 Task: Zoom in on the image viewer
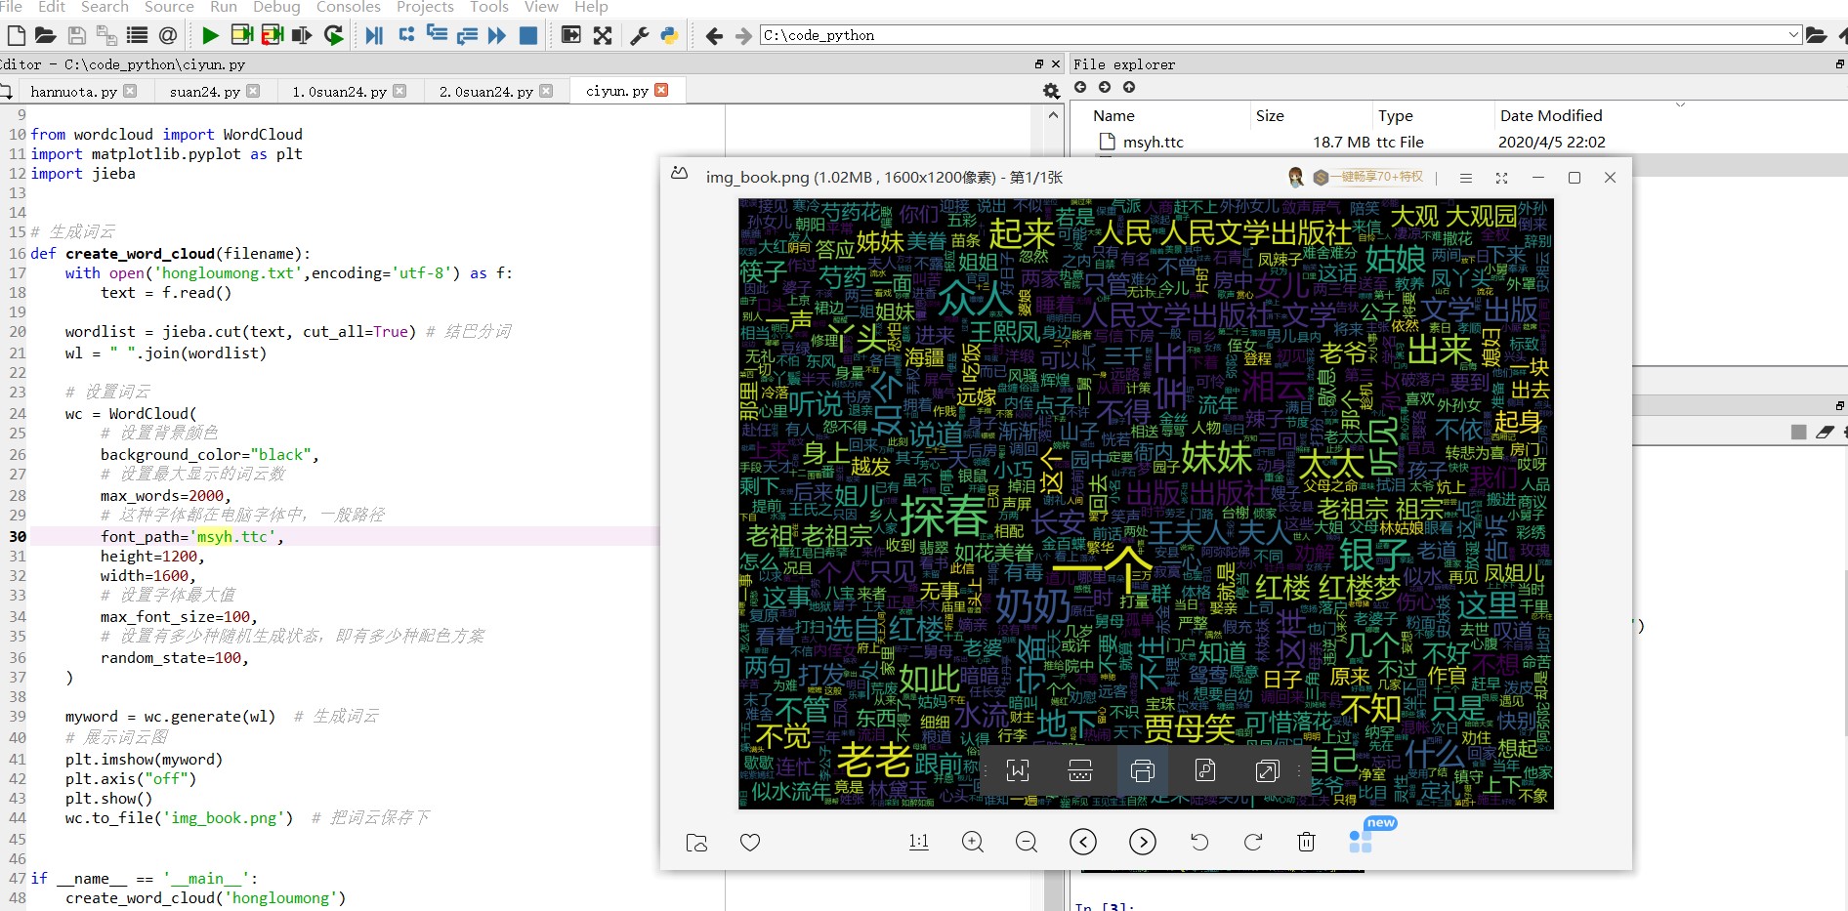(973, 842)
